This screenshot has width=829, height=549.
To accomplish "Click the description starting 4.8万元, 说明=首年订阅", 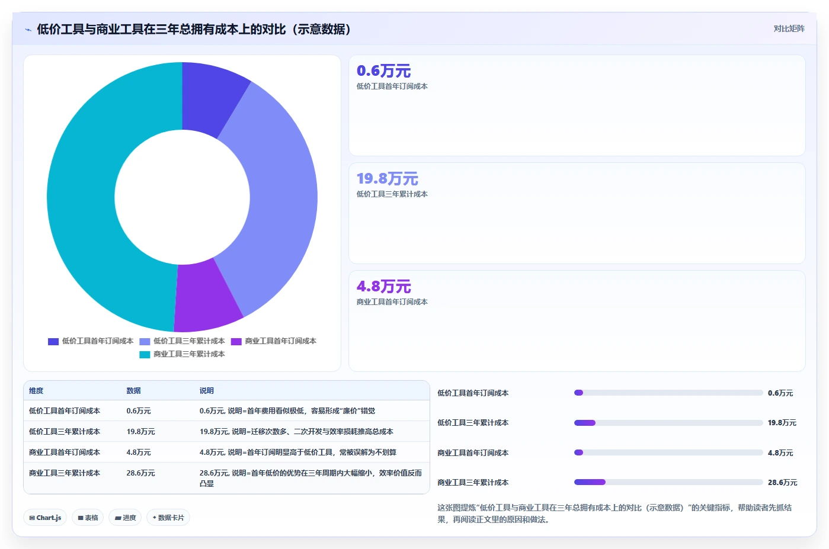I will [298, 452].
